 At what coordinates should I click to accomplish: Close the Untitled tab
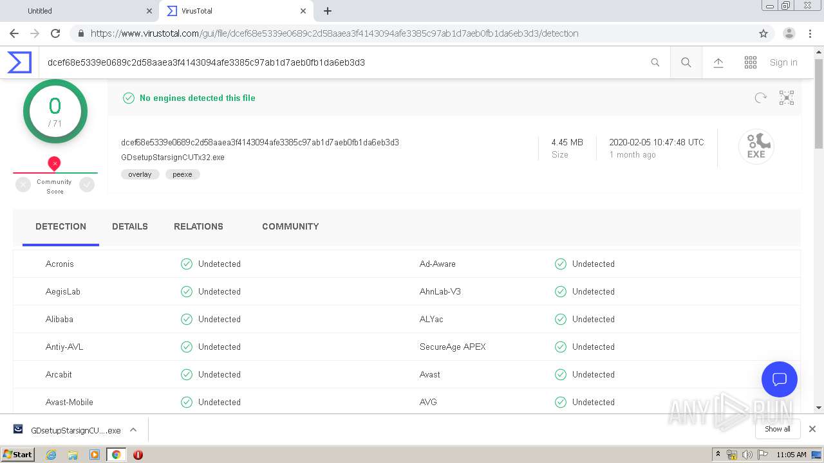pos(149,11)
